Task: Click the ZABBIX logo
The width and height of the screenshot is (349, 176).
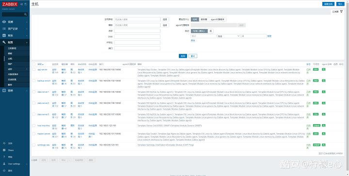Action: click(10, 4)
